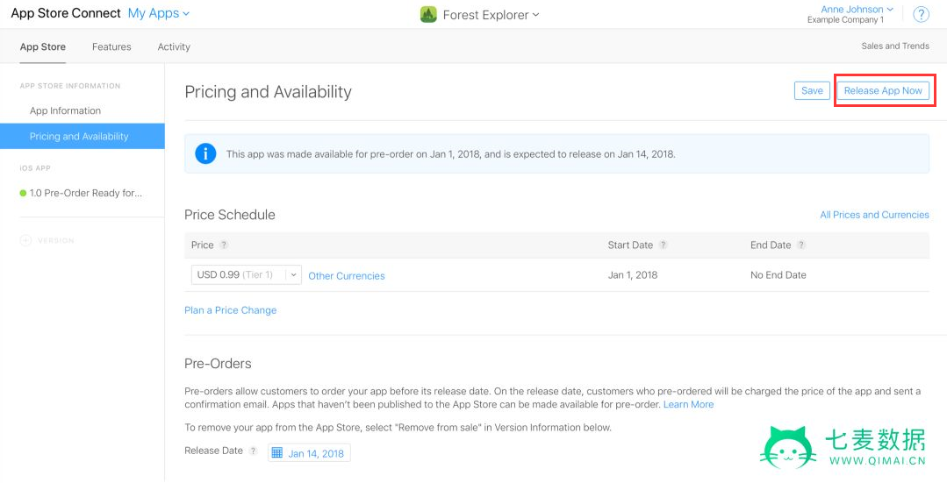
Task: Open the Anne Johnson account menu
Action: coord(857,9)
